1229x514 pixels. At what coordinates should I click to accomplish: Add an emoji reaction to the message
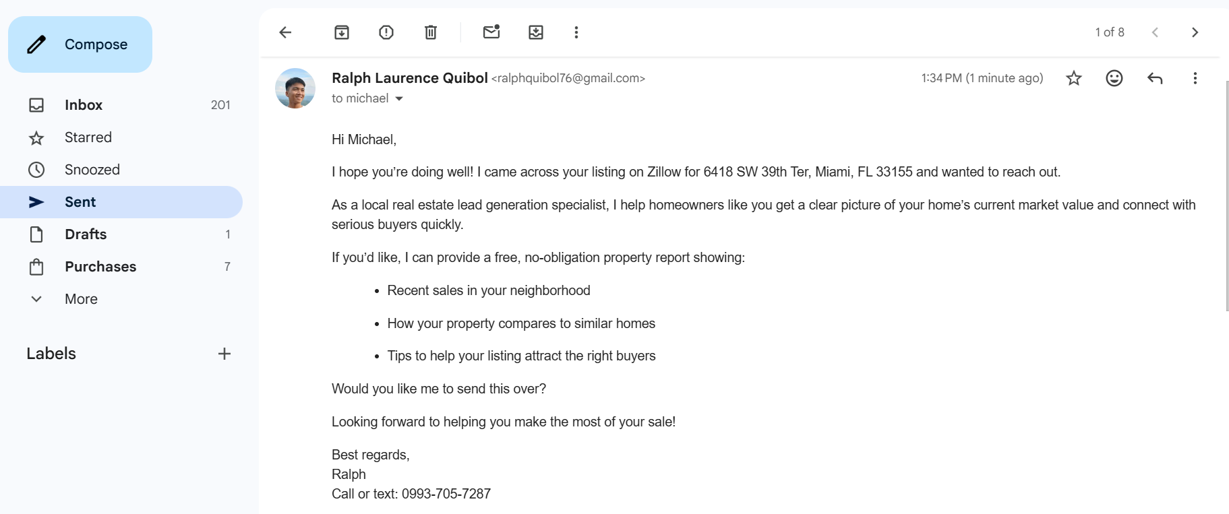tap(1114, 78)
